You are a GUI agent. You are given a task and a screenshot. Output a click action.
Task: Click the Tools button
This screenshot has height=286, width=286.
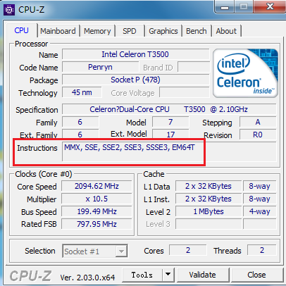click(x=142, y=275)
